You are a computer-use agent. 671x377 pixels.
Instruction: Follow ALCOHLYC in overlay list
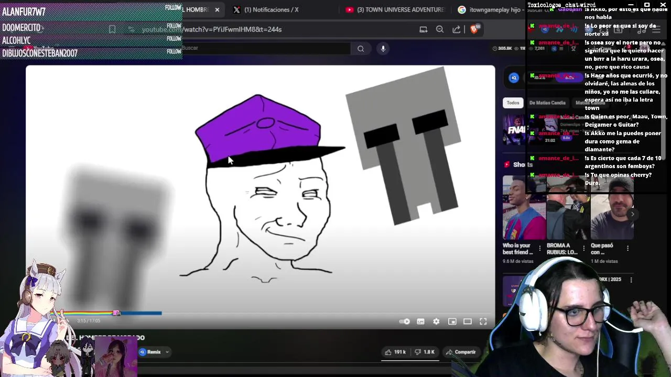[174, 39]
